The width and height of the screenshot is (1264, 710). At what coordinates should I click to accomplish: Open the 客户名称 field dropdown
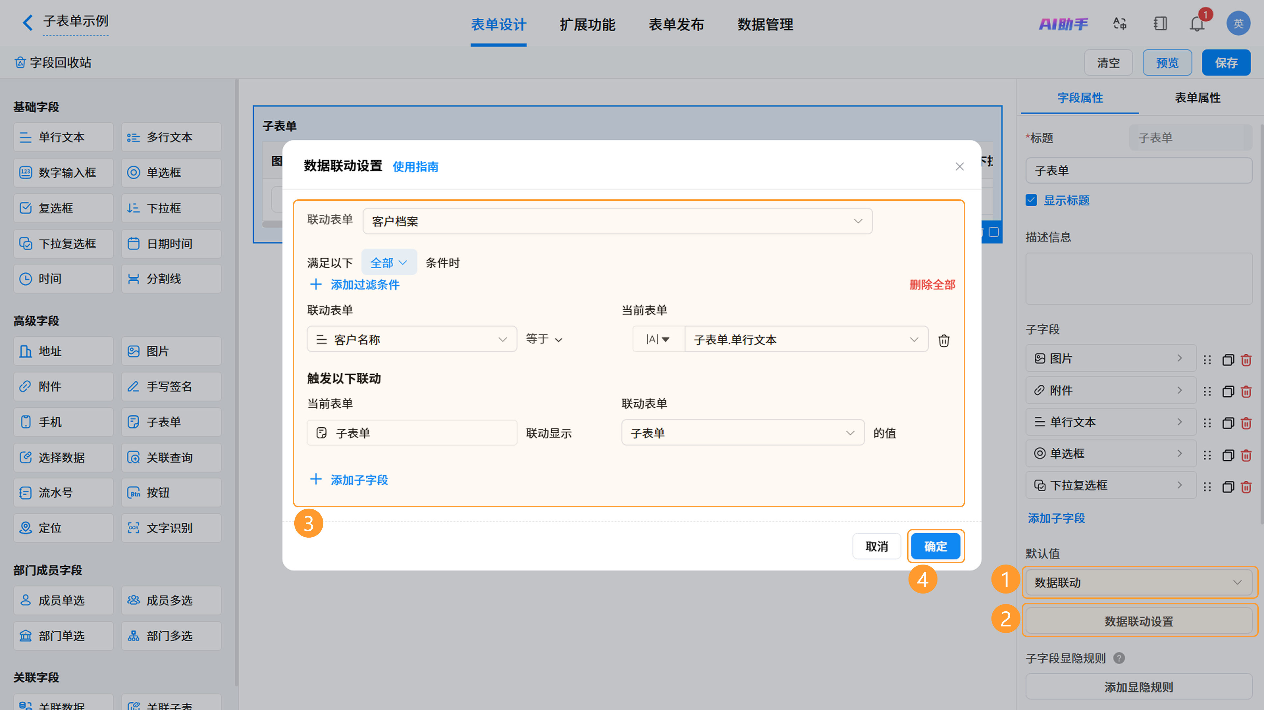pyautogui.click(x=412, y=339)
